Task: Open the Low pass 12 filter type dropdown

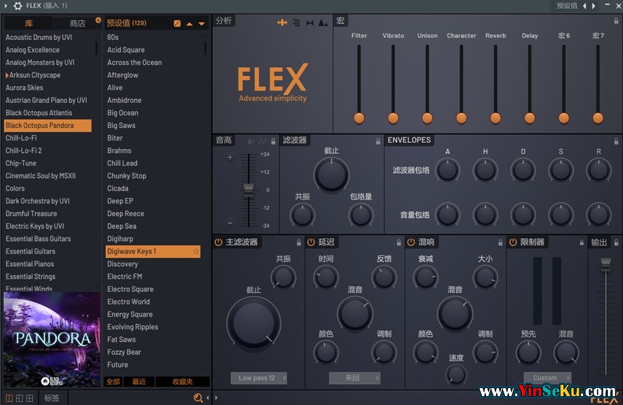Action: click(258, 378)
